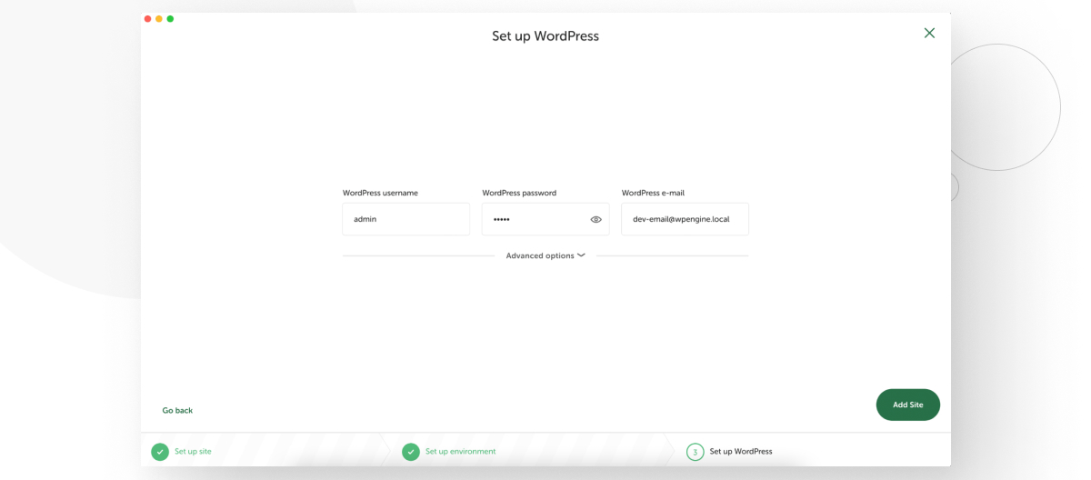Return to the Set up environment step

[460, 452]
